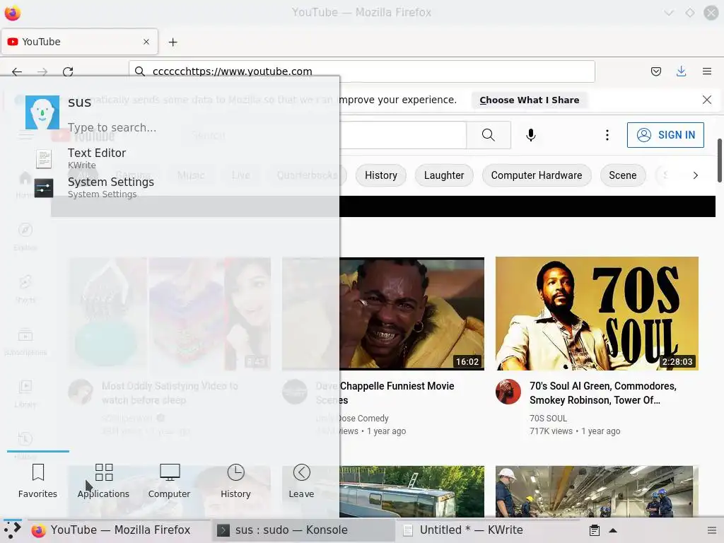Switch to YouTube Mozilla Firefox taskbar entry

[119, 530]
